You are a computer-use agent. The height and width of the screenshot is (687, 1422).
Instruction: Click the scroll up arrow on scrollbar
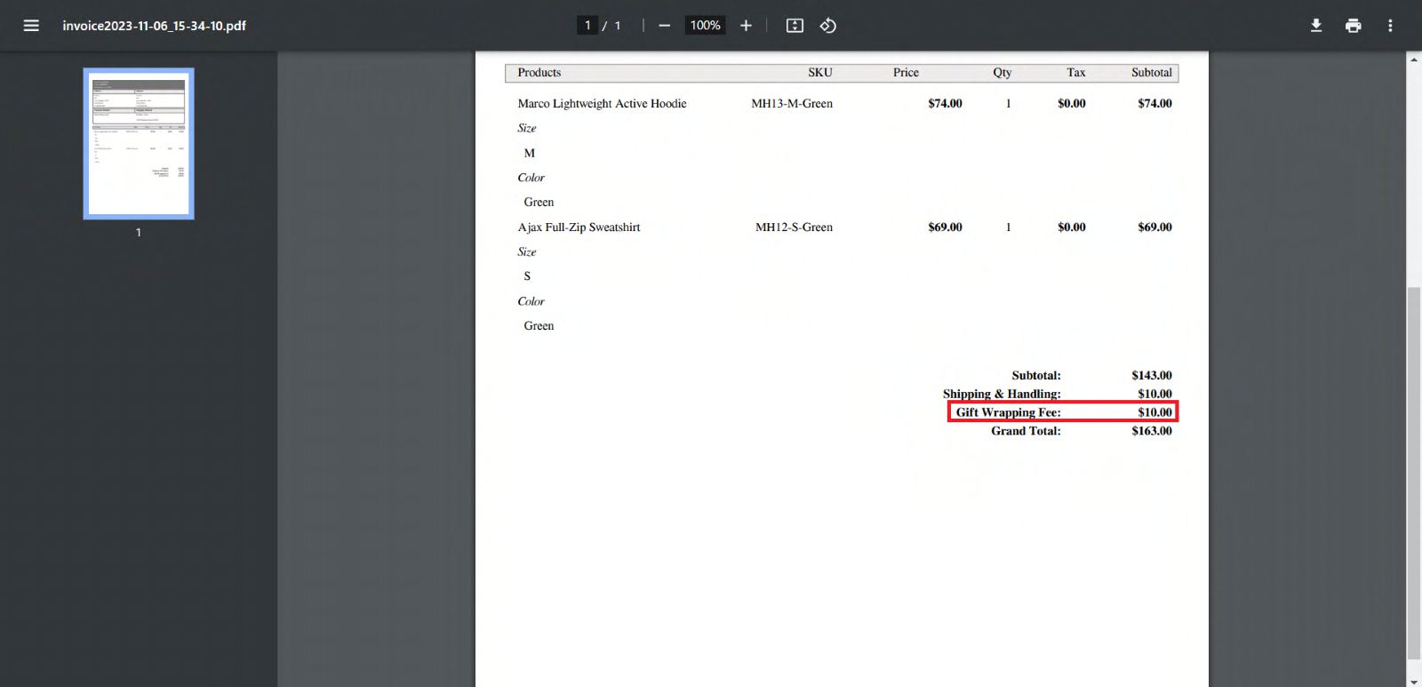click(x=1413, y=60)
